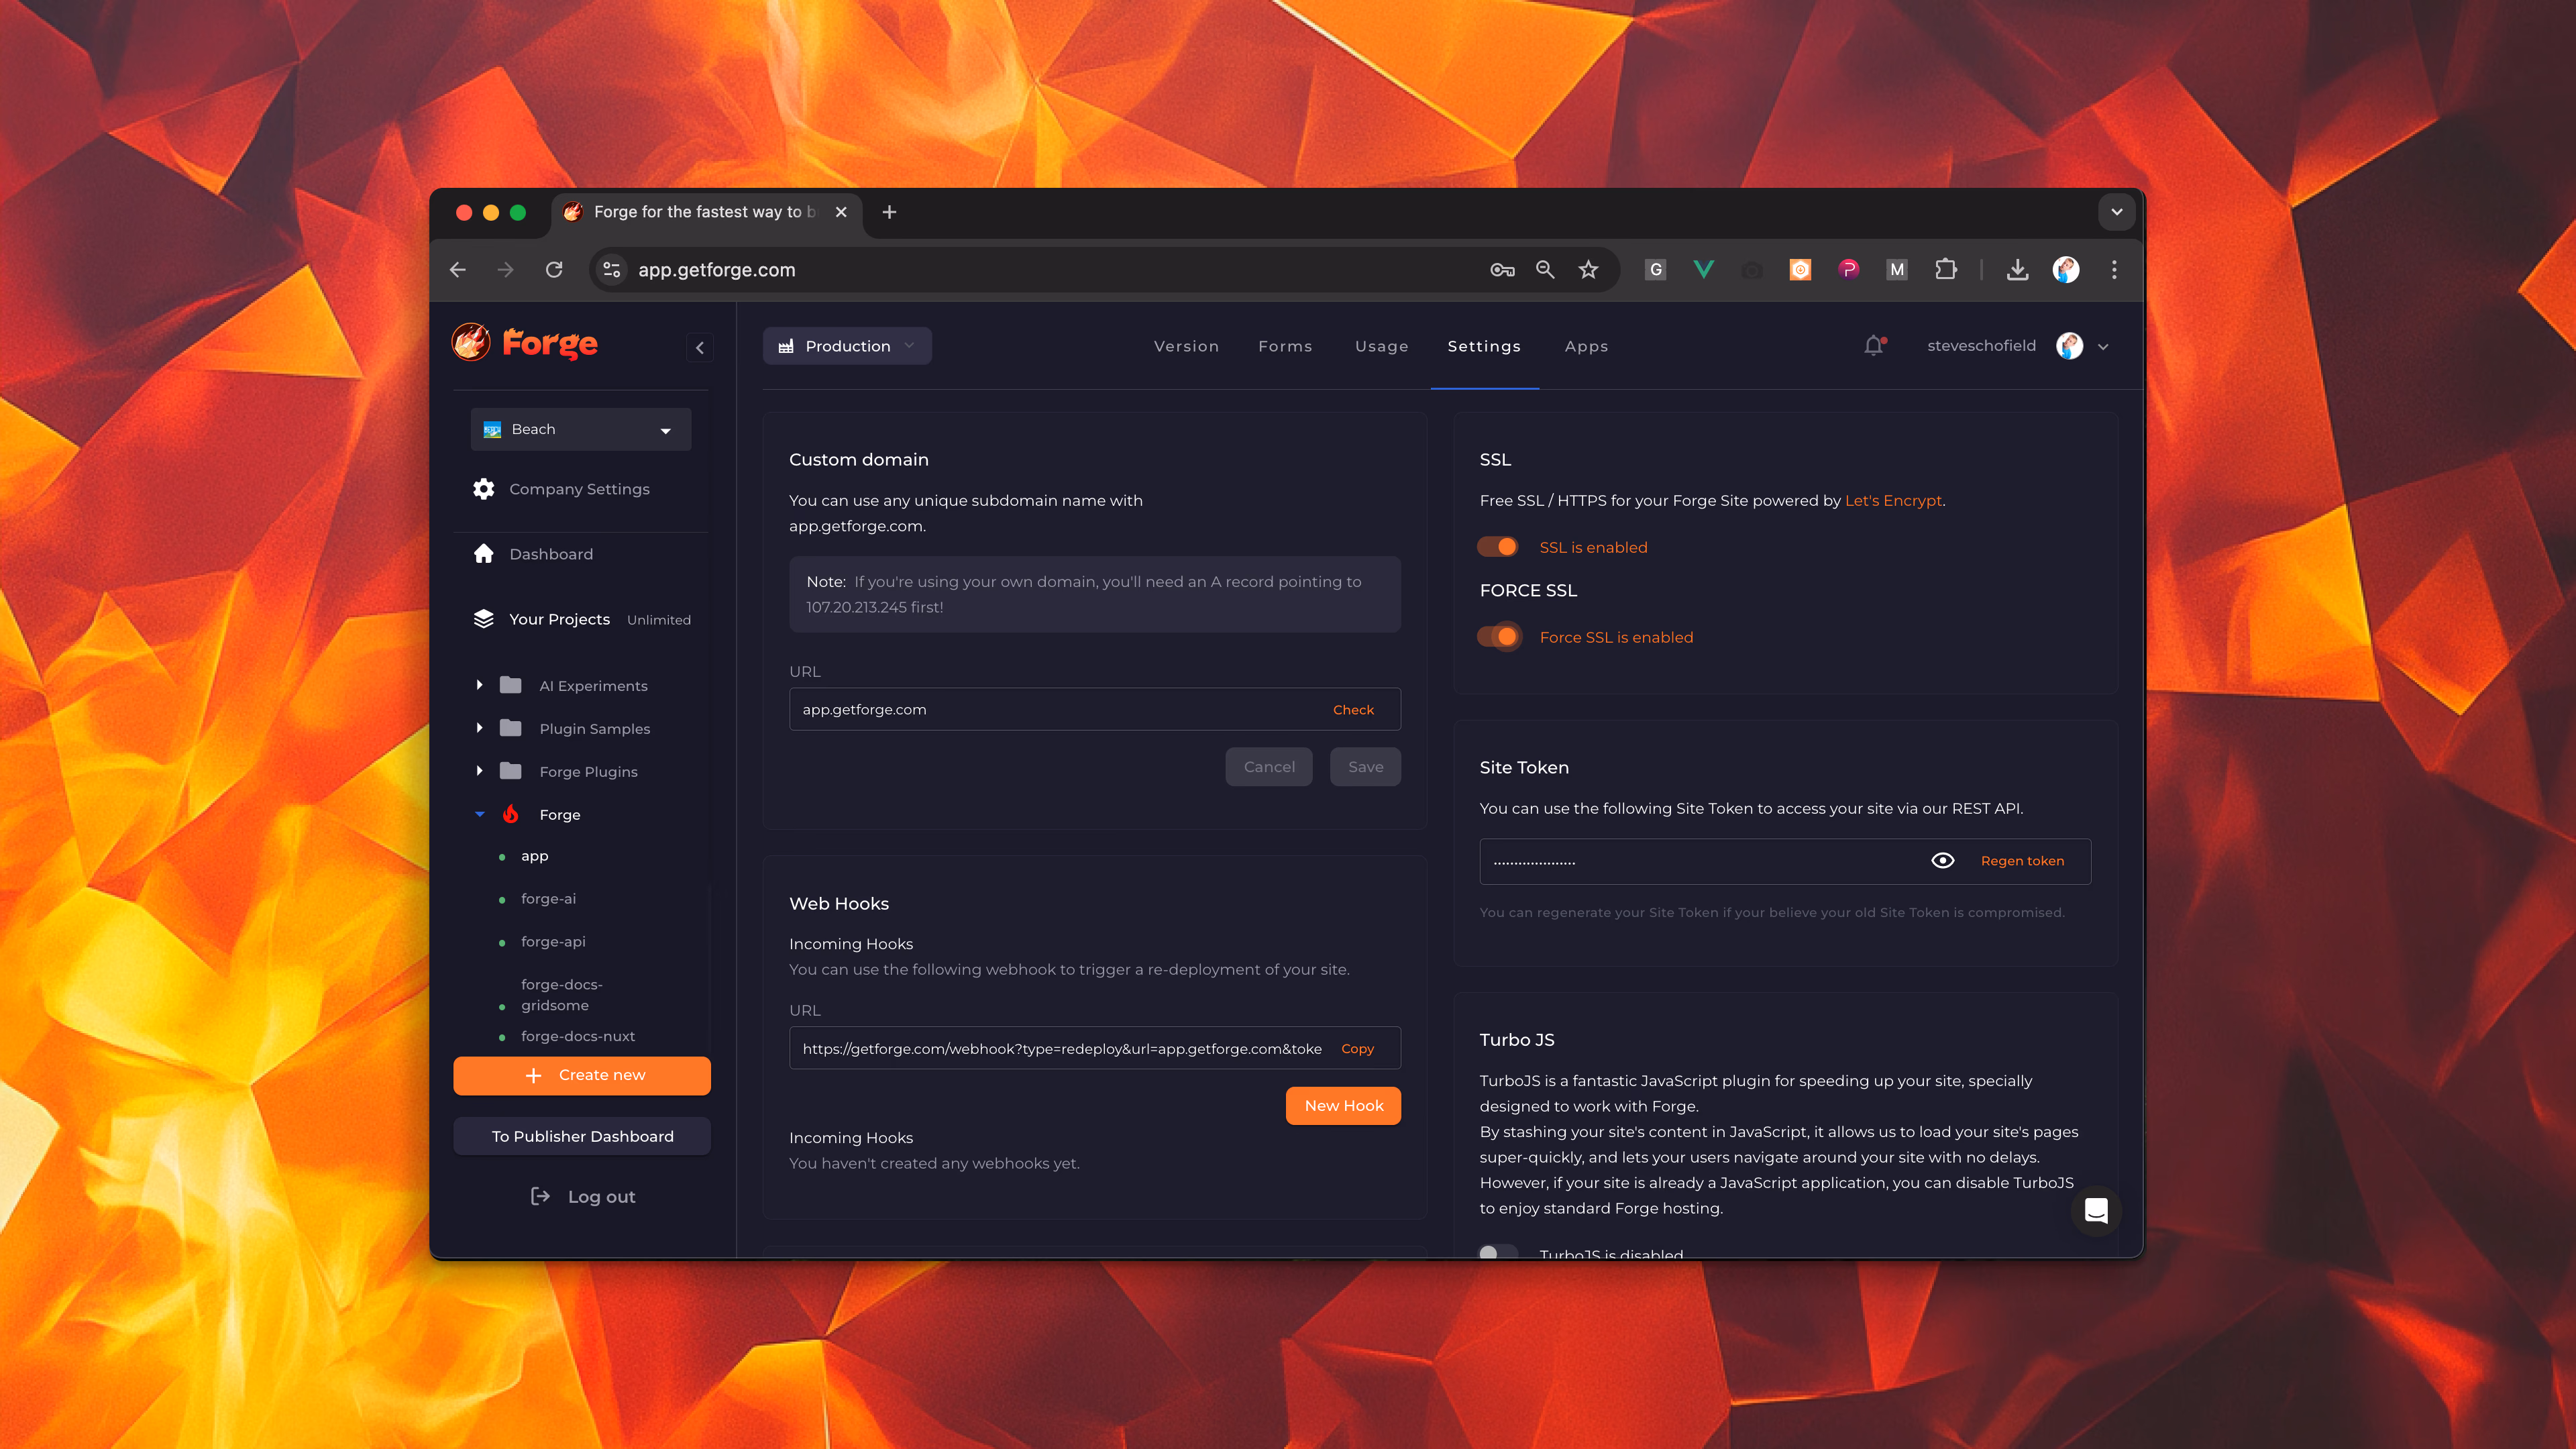Collapse the Forge project folder
This screenshot has width=2576, height=1449.
[x=480, y=814]
